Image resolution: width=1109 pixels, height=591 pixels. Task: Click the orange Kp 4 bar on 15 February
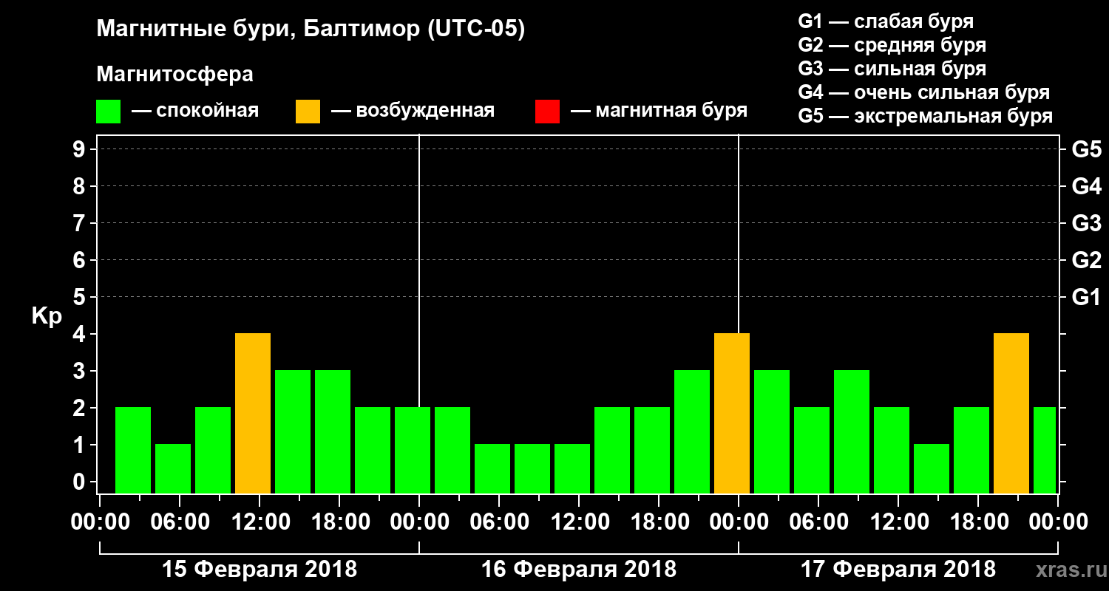tap(253, 413)
